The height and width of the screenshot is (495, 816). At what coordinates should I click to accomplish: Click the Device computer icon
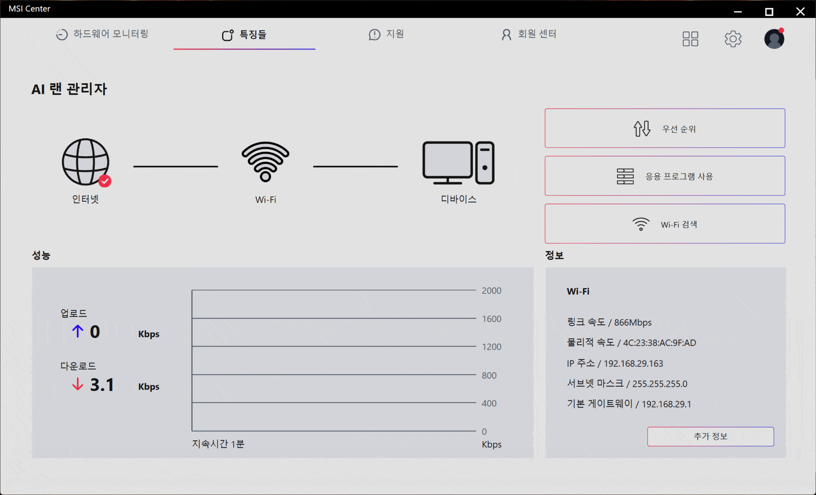tap(458, 163)
